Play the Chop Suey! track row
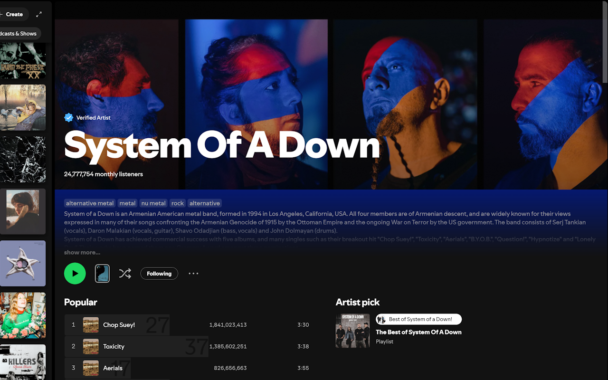The width and height of the screenshot is (608, 380). click(188, 325)
